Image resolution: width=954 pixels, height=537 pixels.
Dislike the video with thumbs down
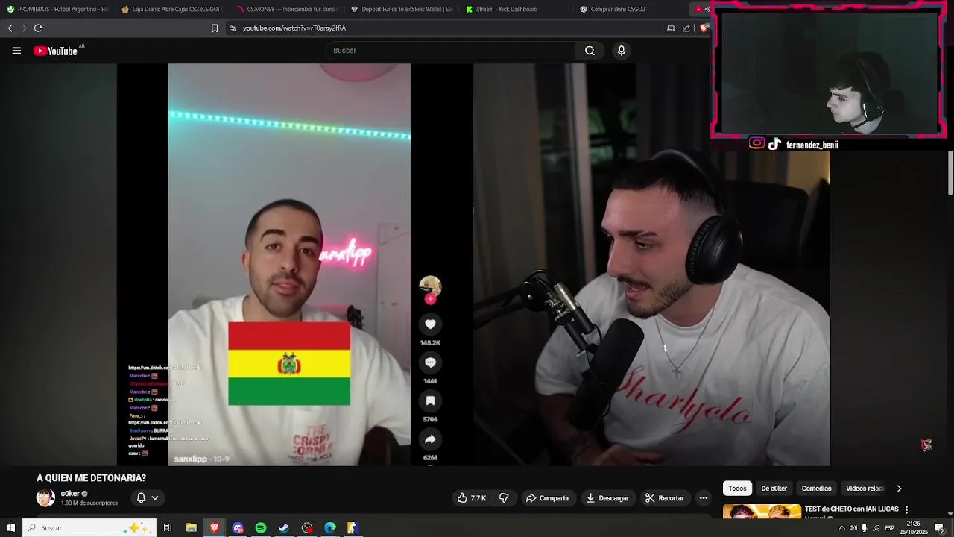[x=504, y=497]
